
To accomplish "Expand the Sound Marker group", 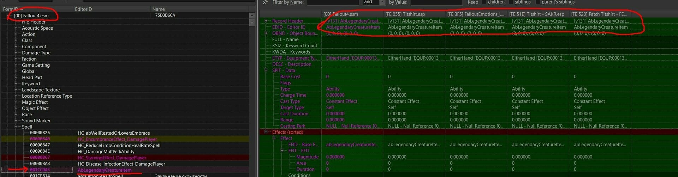I will tap(16, 121).
